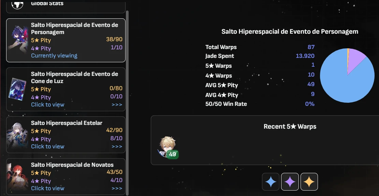Open the recent 5-star character portrait
The width and height of the screenshot is (379, 196).
(167, 147)
